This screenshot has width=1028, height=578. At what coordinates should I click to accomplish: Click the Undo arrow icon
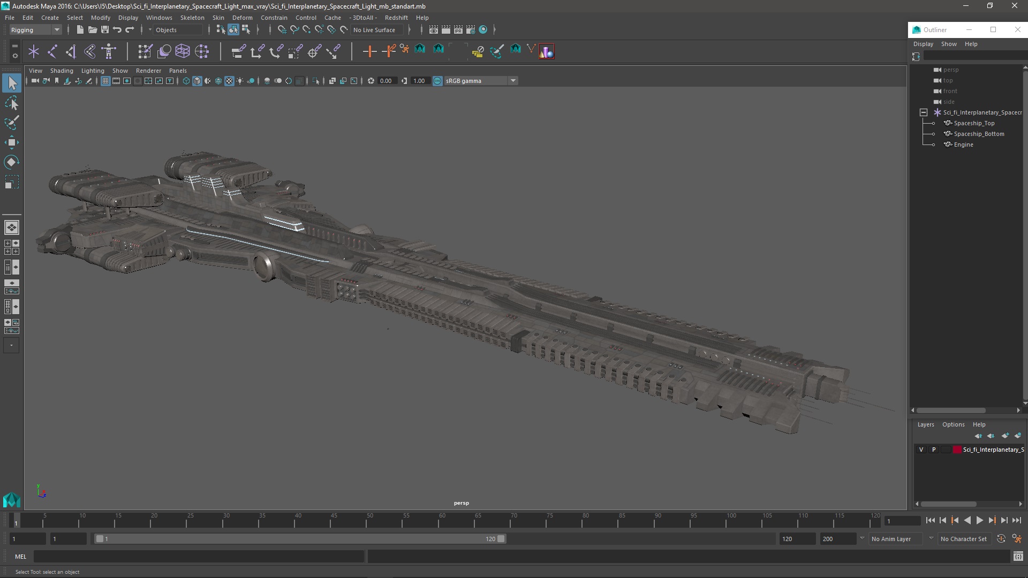pyautogui.click(x=117, y=30)
